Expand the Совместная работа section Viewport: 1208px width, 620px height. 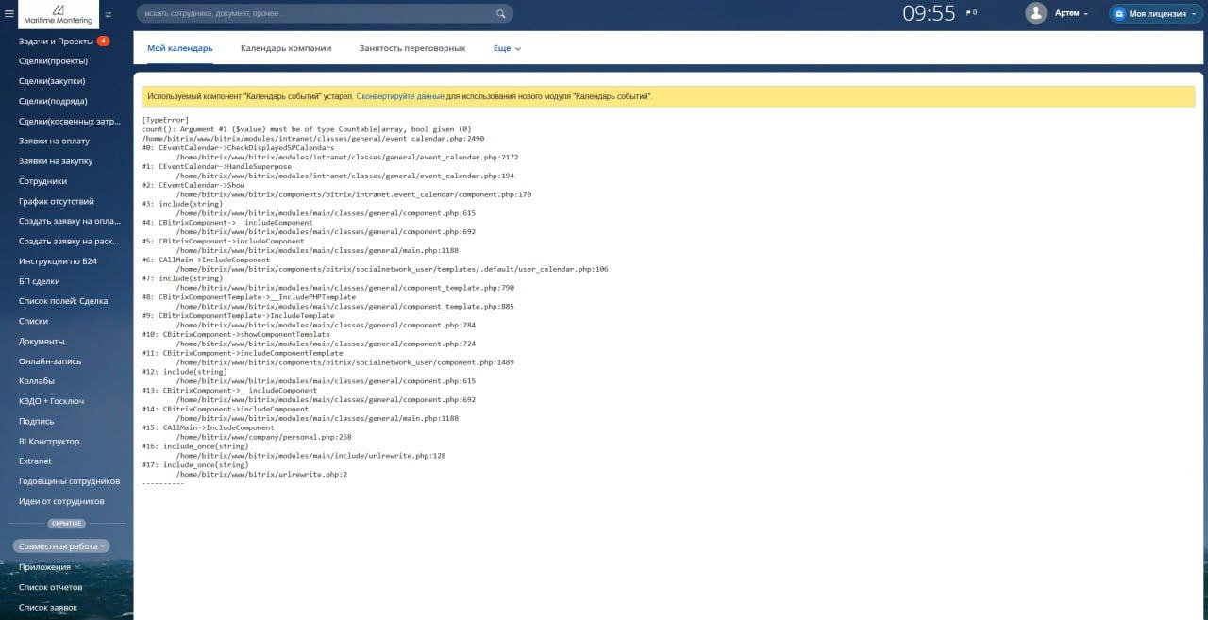[60, 546]
